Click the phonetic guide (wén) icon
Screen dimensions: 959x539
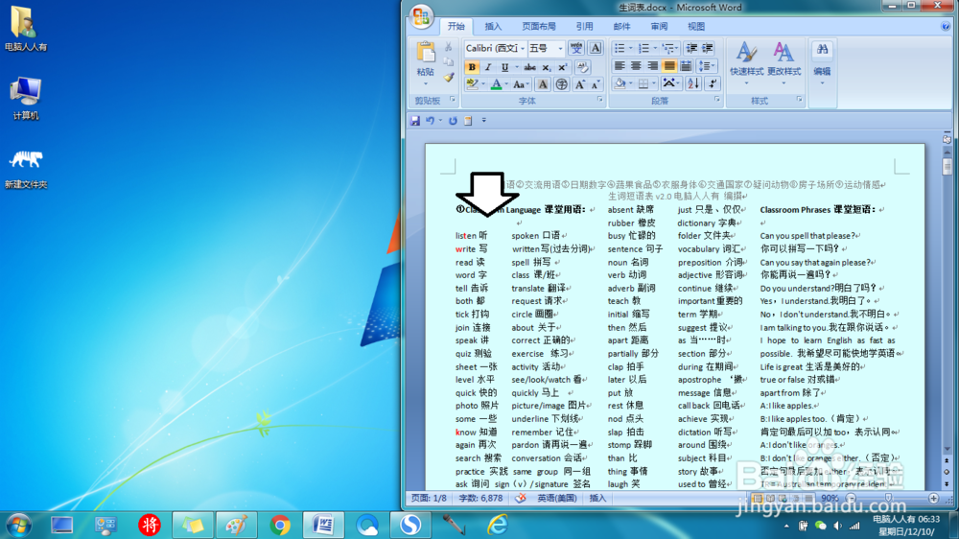(x=576, y=48)
